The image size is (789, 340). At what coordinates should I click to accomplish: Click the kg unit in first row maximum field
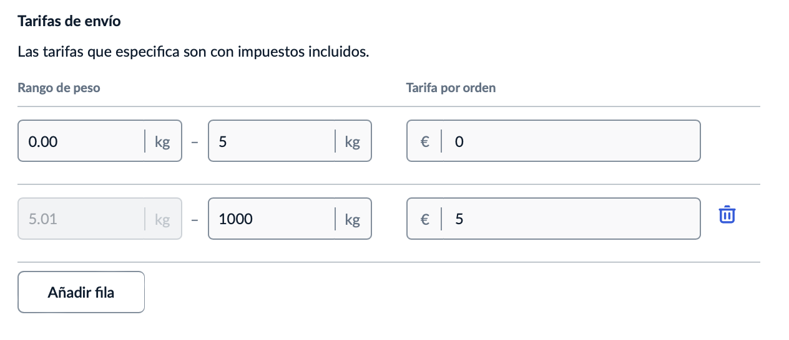(x=352, y=142)
